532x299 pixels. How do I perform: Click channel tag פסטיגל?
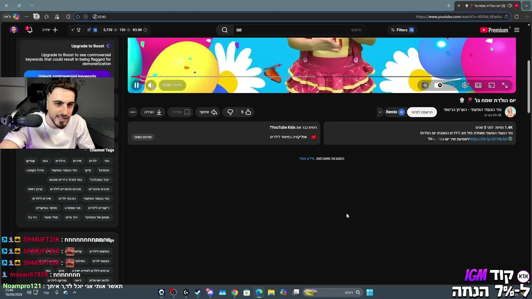tap(104, 170)
